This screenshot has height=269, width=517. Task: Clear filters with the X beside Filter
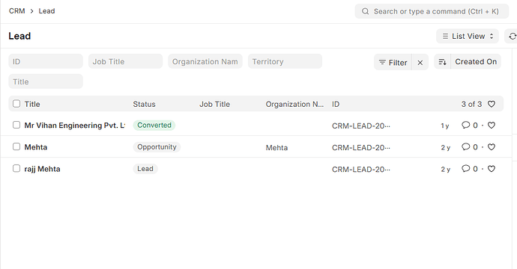click(420, 63)
